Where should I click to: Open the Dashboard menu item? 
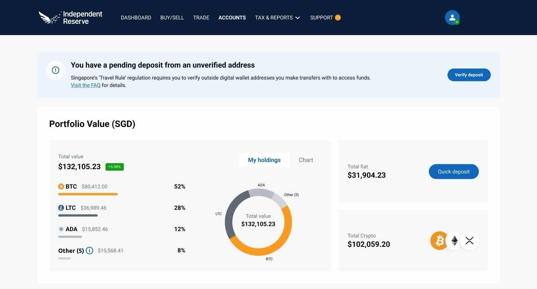[136, 18]
